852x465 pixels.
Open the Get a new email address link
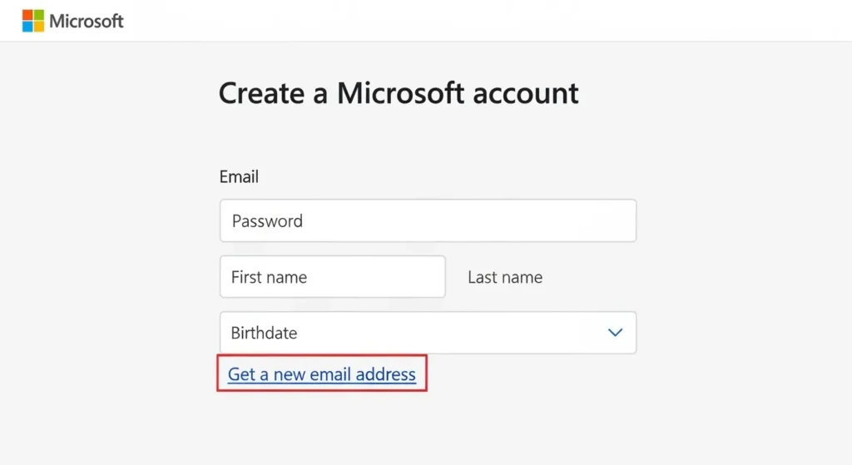click(x=322, y=374)
